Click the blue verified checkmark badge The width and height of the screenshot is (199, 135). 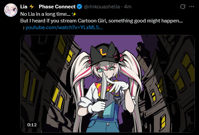pos(80,7)
